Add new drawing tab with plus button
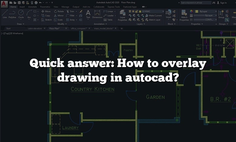The image size is (236, 142). (122, 28)
